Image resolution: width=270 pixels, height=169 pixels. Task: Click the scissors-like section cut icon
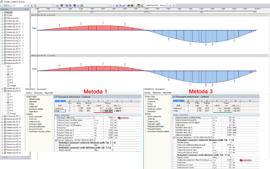point(121,6)
